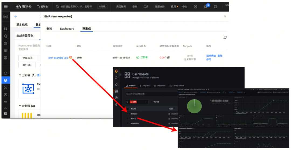
Task: Switch to the Dashboard tab in EMR panel
Action: tap(67, 29)
